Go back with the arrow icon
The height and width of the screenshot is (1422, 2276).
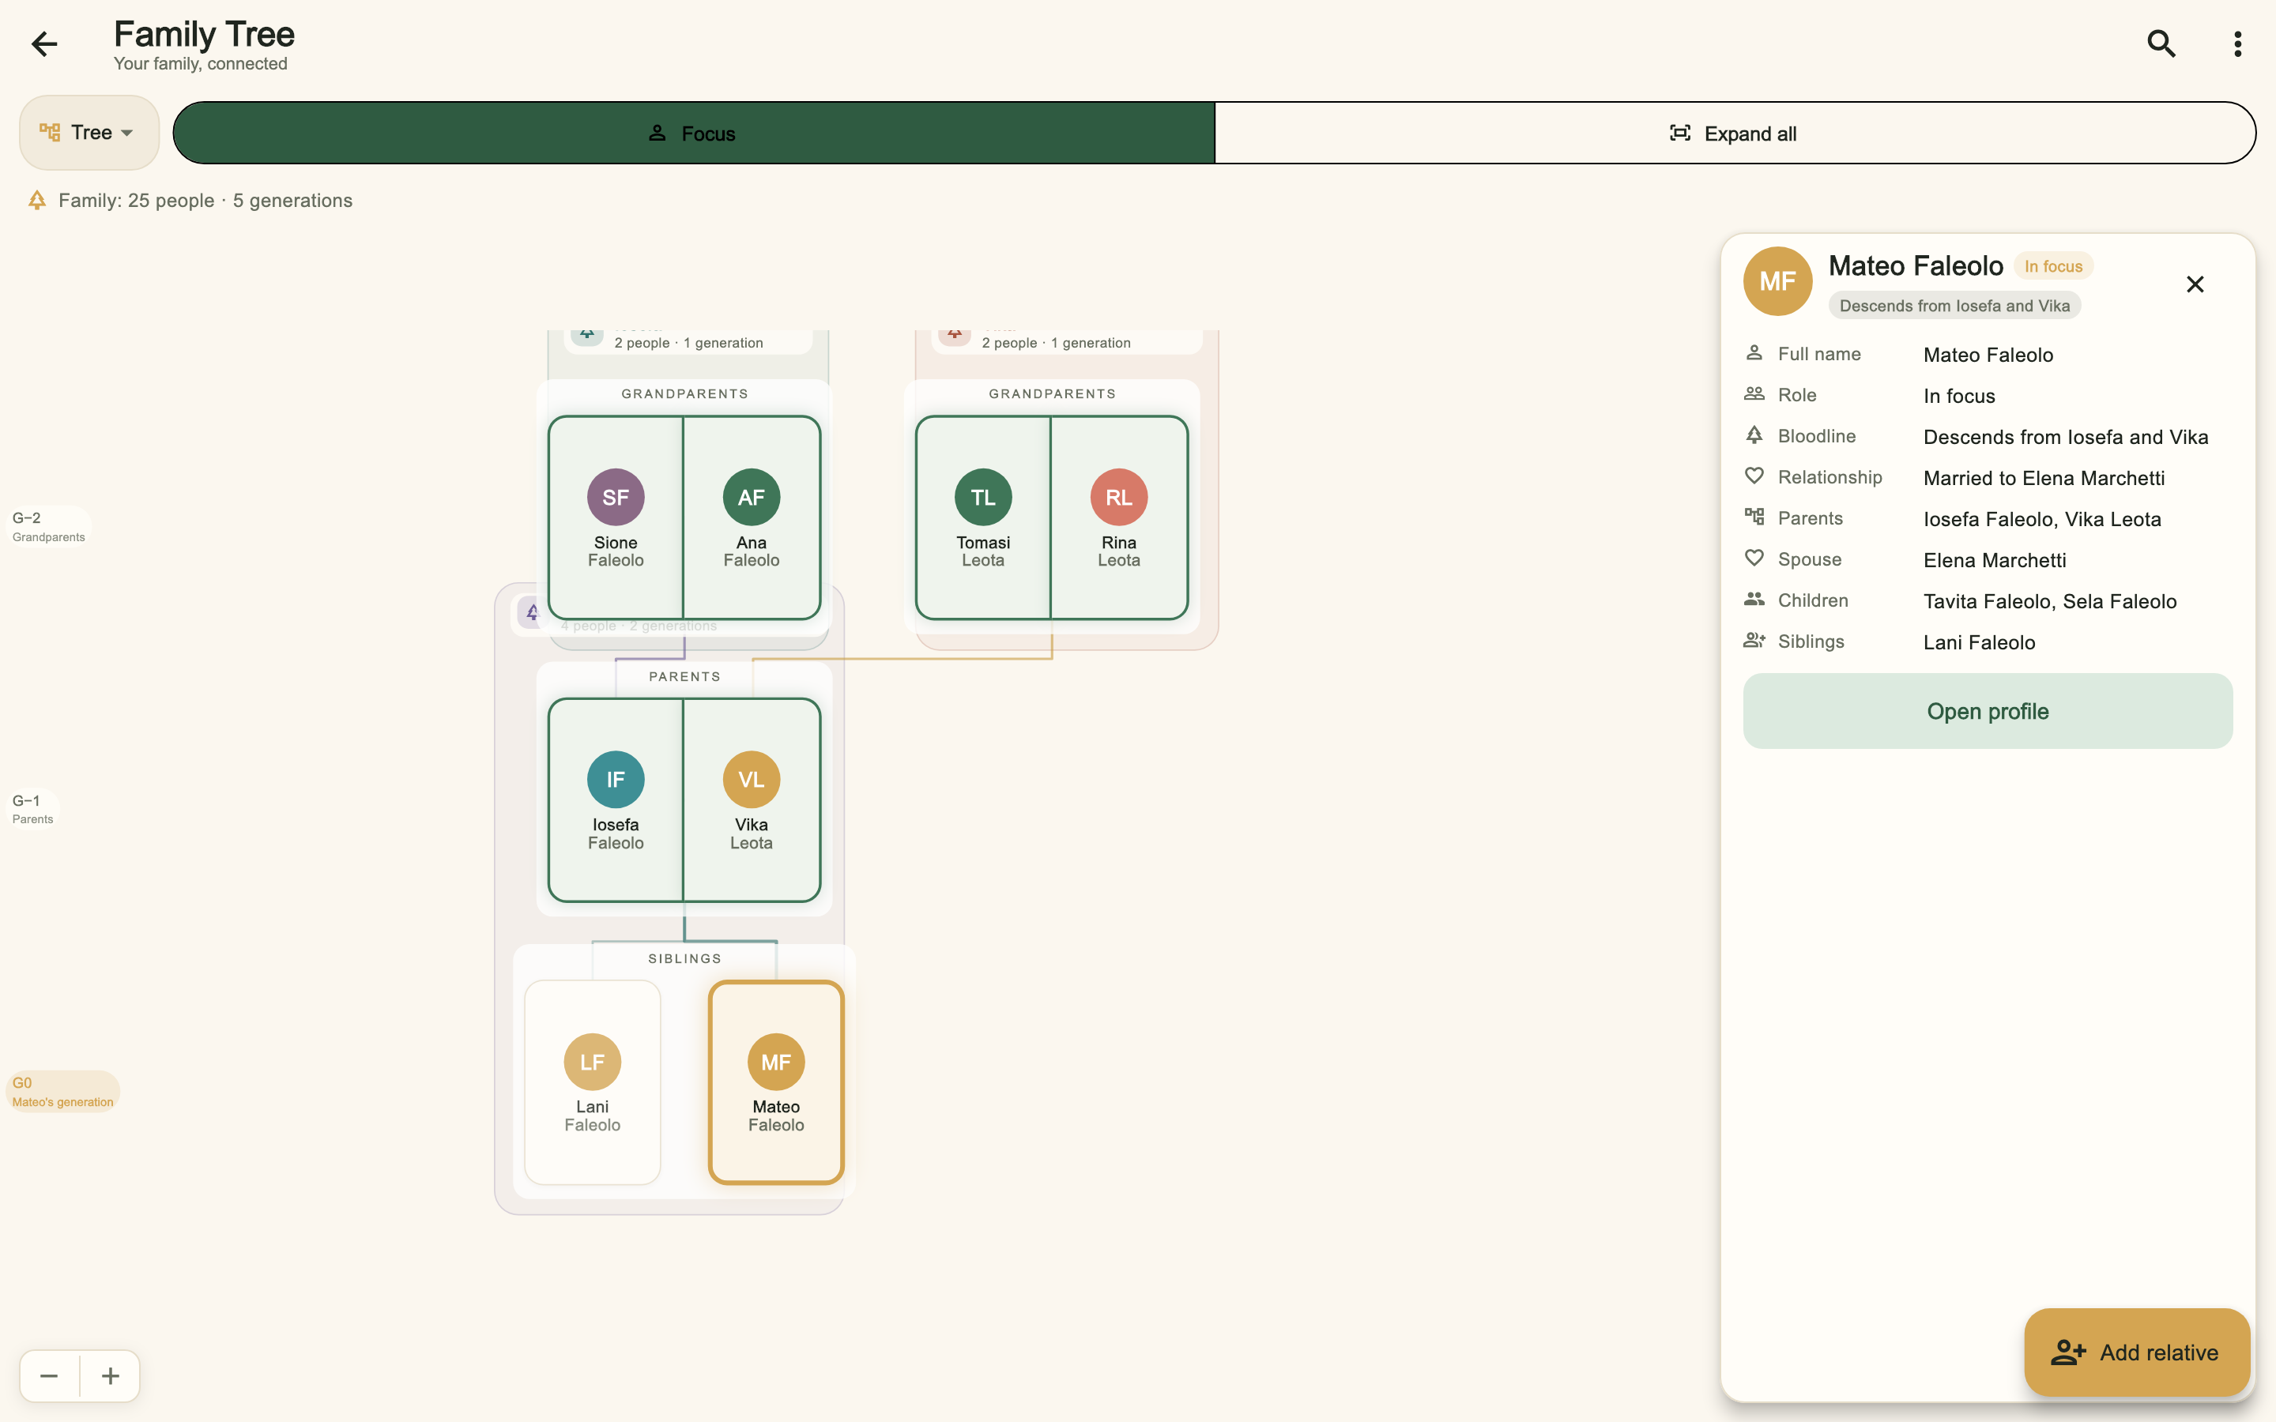point(44,43)
